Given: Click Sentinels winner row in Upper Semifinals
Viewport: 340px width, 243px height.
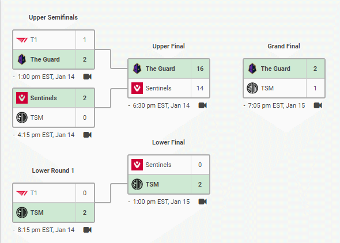Looking at the screenshot, I should pyautogui.click(x=54, y=98).
